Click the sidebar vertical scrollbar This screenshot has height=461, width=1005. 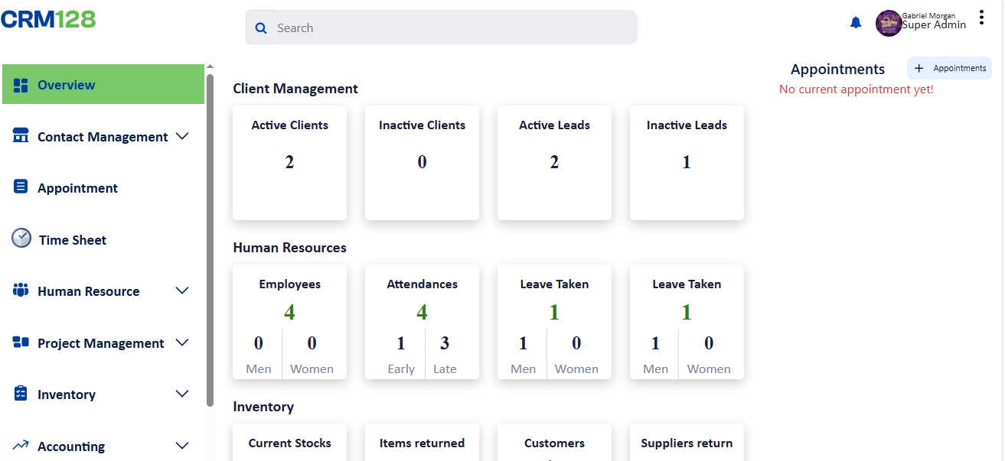pyautogui.click(x=210, y=229)
